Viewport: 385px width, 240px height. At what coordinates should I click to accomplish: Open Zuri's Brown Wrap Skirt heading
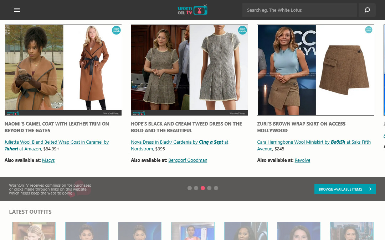click(301, 127)
